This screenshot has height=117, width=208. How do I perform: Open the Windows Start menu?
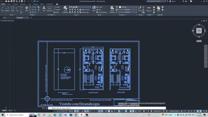3,115
